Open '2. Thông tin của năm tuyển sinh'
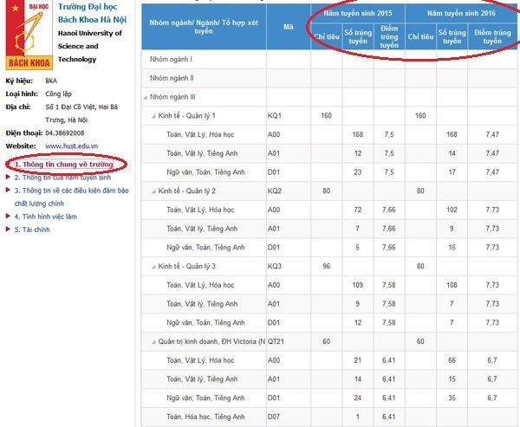520x427 pixels. click(62, 177)
